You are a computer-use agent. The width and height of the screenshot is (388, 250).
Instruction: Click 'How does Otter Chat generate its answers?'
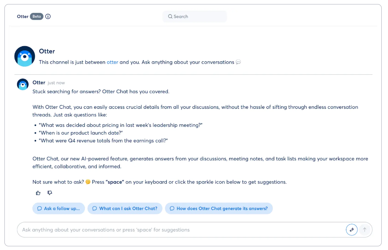219,208
